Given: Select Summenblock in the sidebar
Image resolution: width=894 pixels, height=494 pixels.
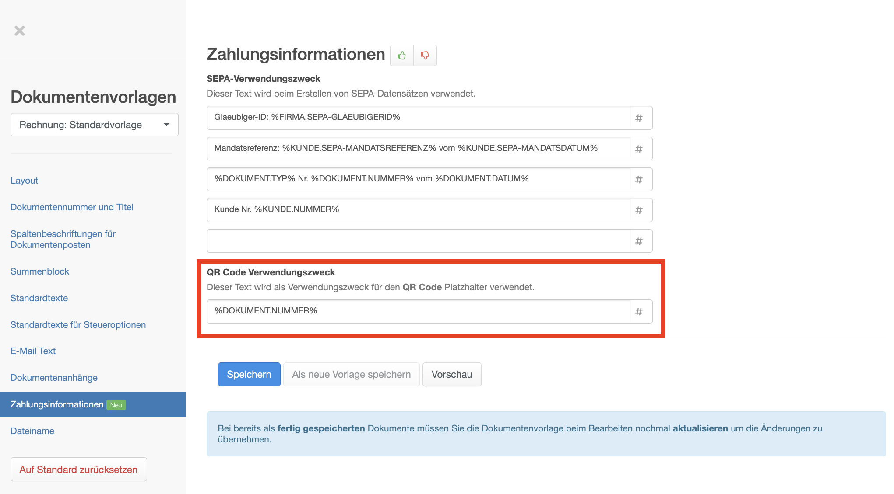Looking at the screenshot, I should click(x=40, y=271).
